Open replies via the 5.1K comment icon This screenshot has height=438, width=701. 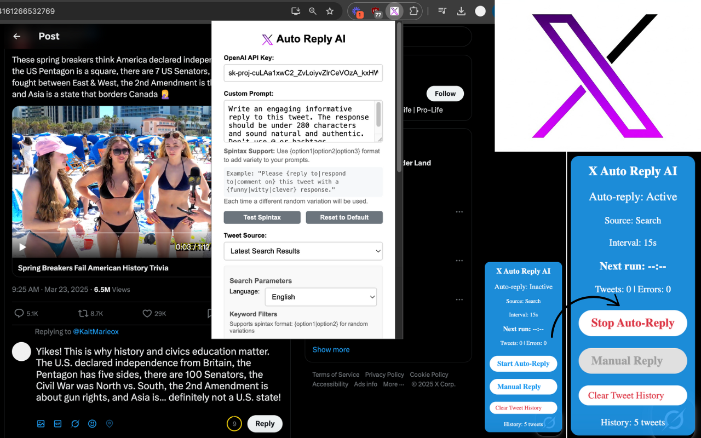coord(19,313)
